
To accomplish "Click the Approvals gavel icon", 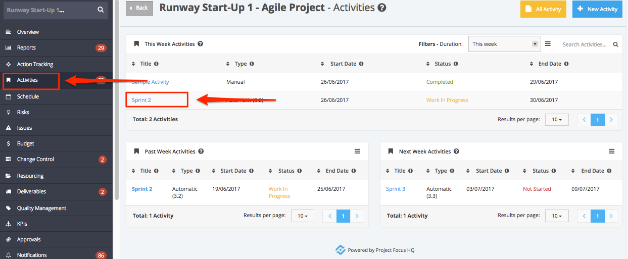I will click(8, 239).
